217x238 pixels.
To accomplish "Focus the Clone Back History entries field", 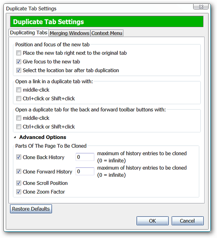I will [x=85, y=157].
